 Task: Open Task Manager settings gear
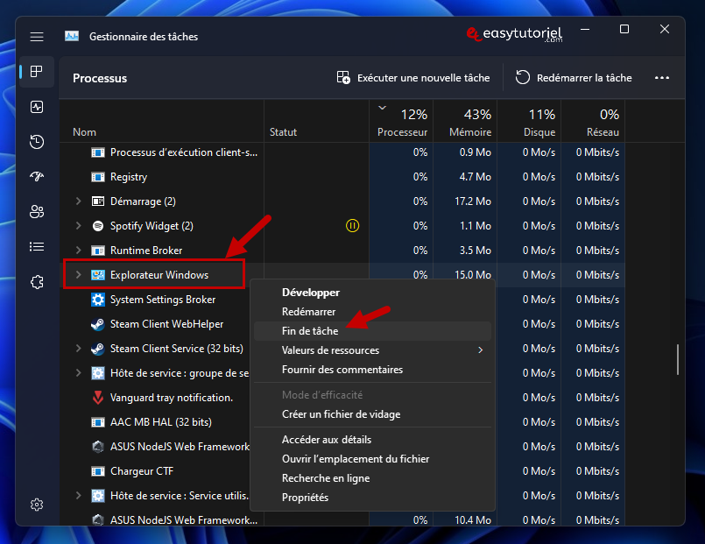pos(37,505)
